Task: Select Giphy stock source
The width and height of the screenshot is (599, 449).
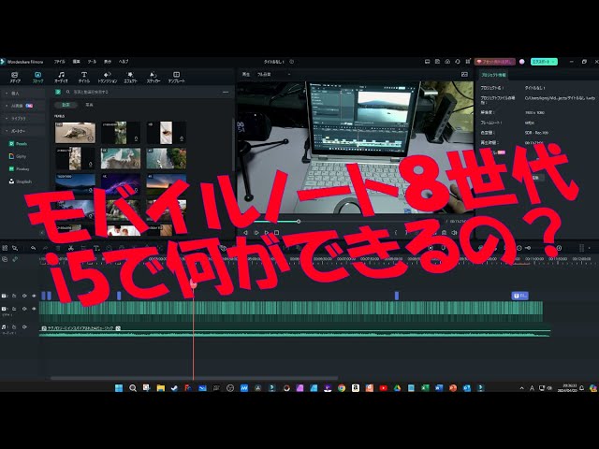Action: [18, 156]
